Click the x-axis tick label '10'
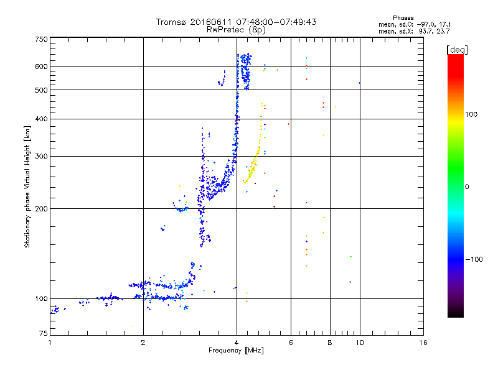The image size is (498, 373). point(360,343)
